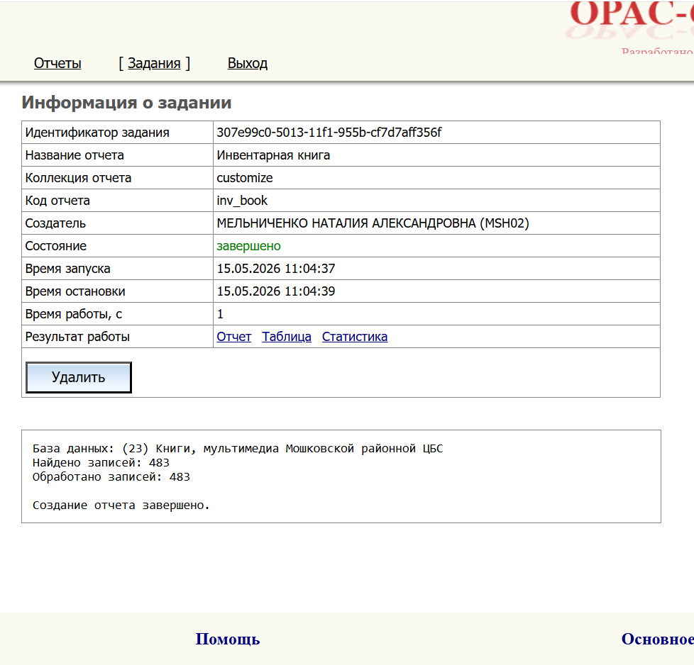
Task: Click the Состояние label
Action: 56,246
